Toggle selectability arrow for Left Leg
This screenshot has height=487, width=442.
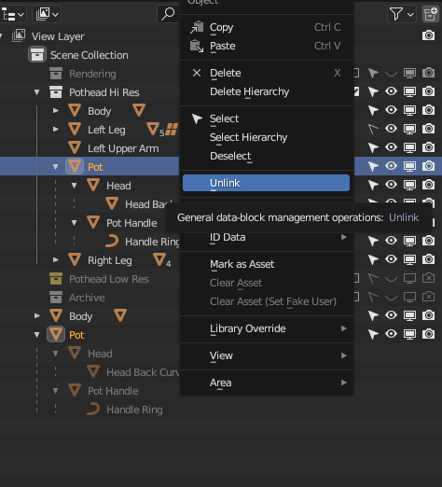(373, 129)
